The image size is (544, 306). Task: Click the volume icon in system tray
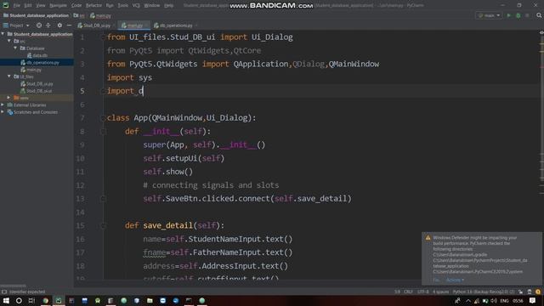click(494, 300)
